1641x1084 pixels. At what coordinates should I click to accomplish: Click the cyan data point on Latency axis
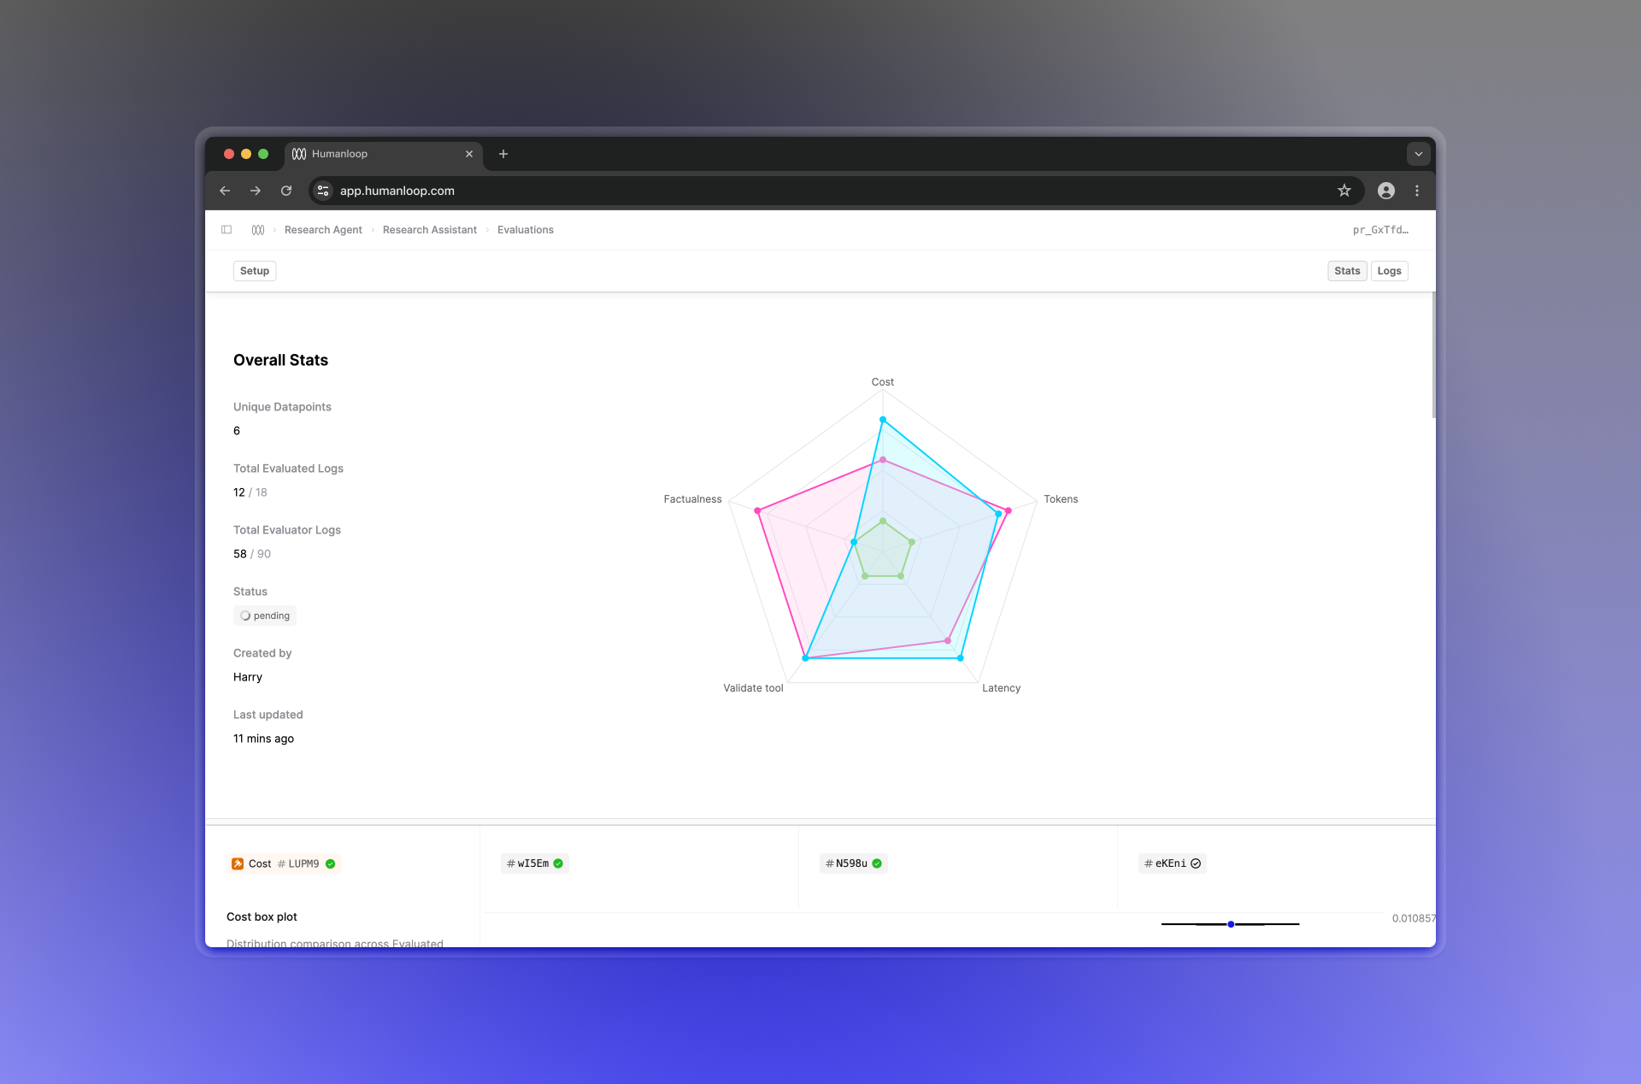pos(961,658)
